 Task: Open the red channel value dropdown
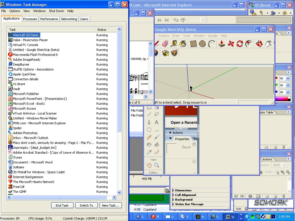288,78
